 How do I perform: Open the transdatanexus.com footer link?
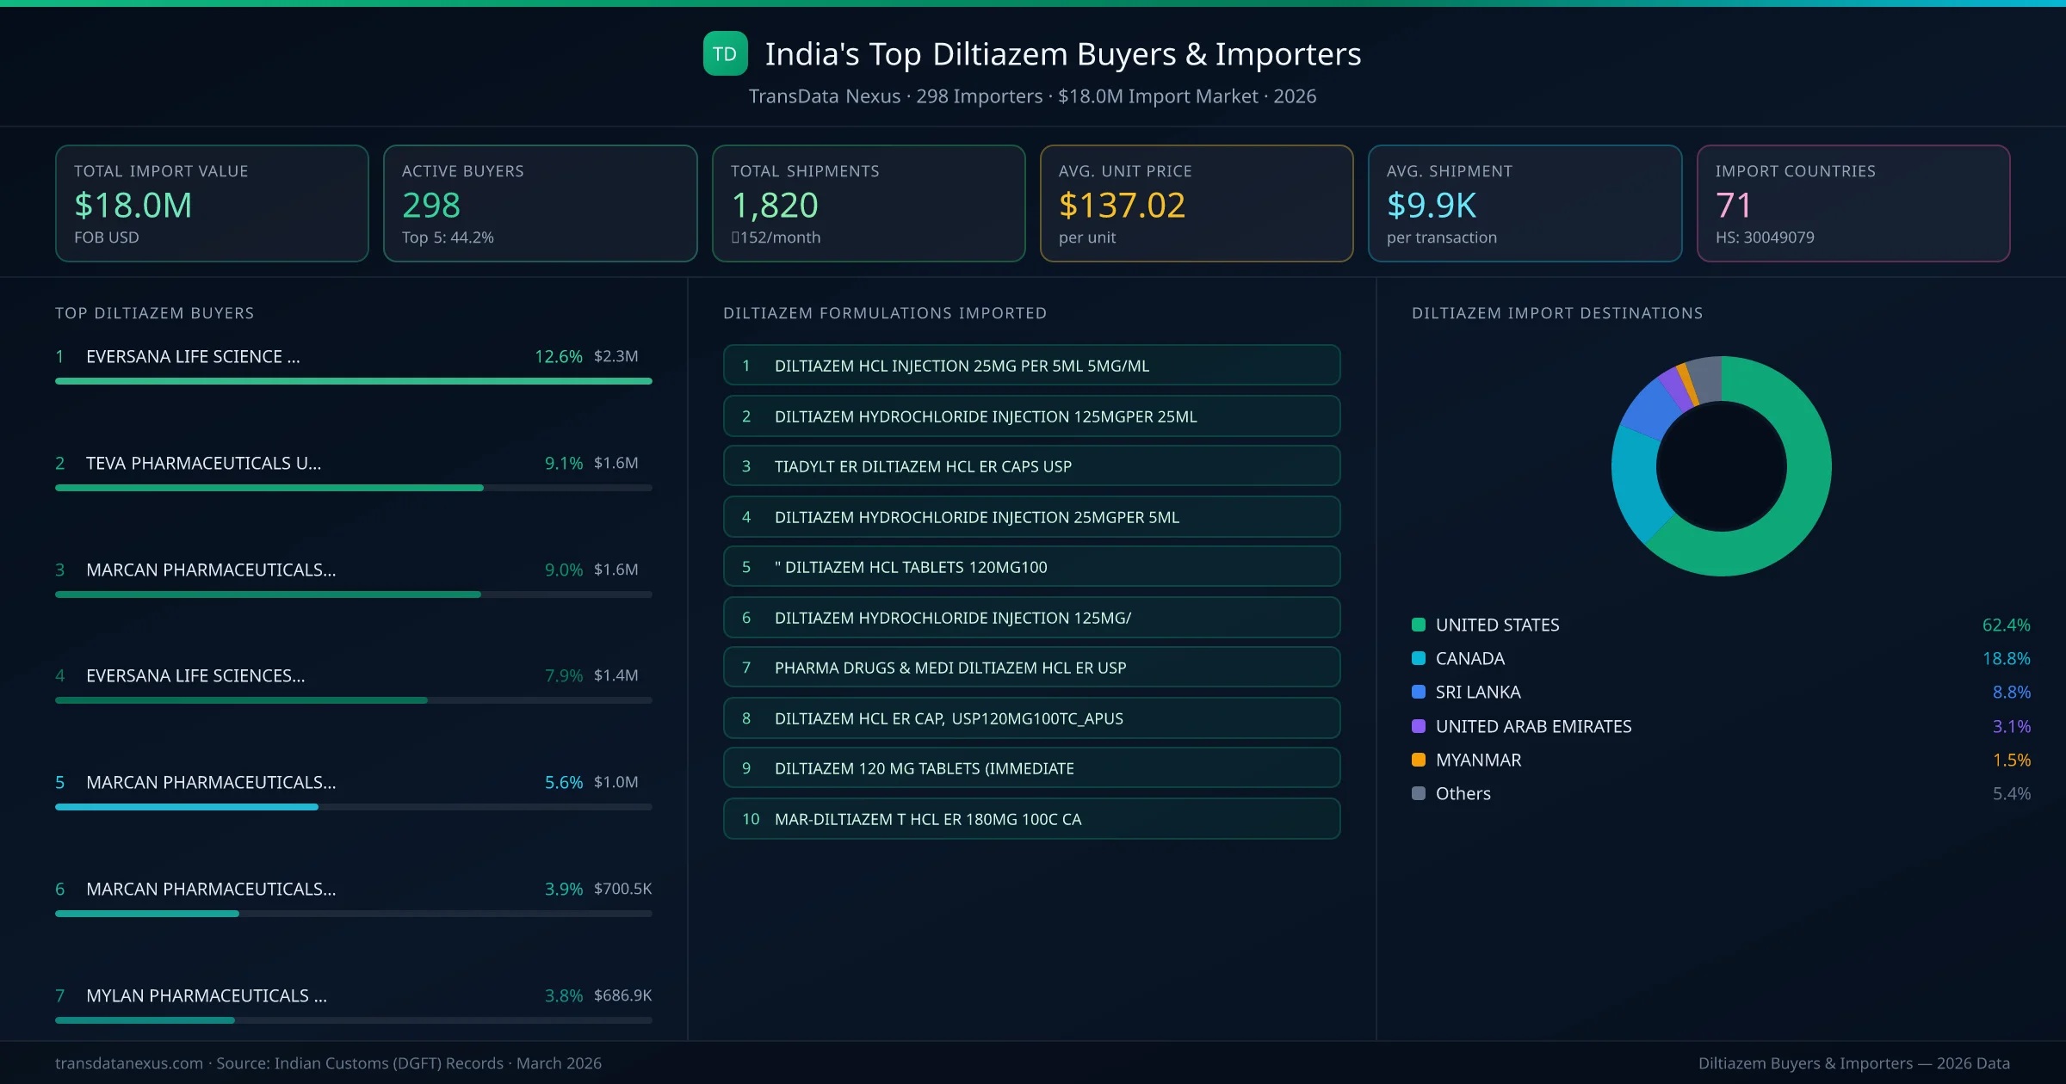point(127,1062)
